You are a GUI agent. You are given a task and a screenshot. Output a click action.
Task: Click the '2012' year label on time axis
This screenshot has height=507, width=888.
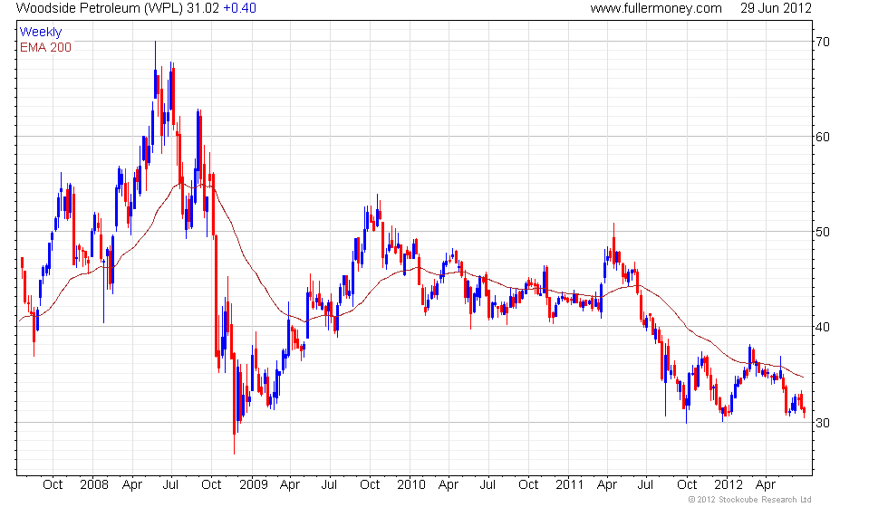(x=729, y=484)
